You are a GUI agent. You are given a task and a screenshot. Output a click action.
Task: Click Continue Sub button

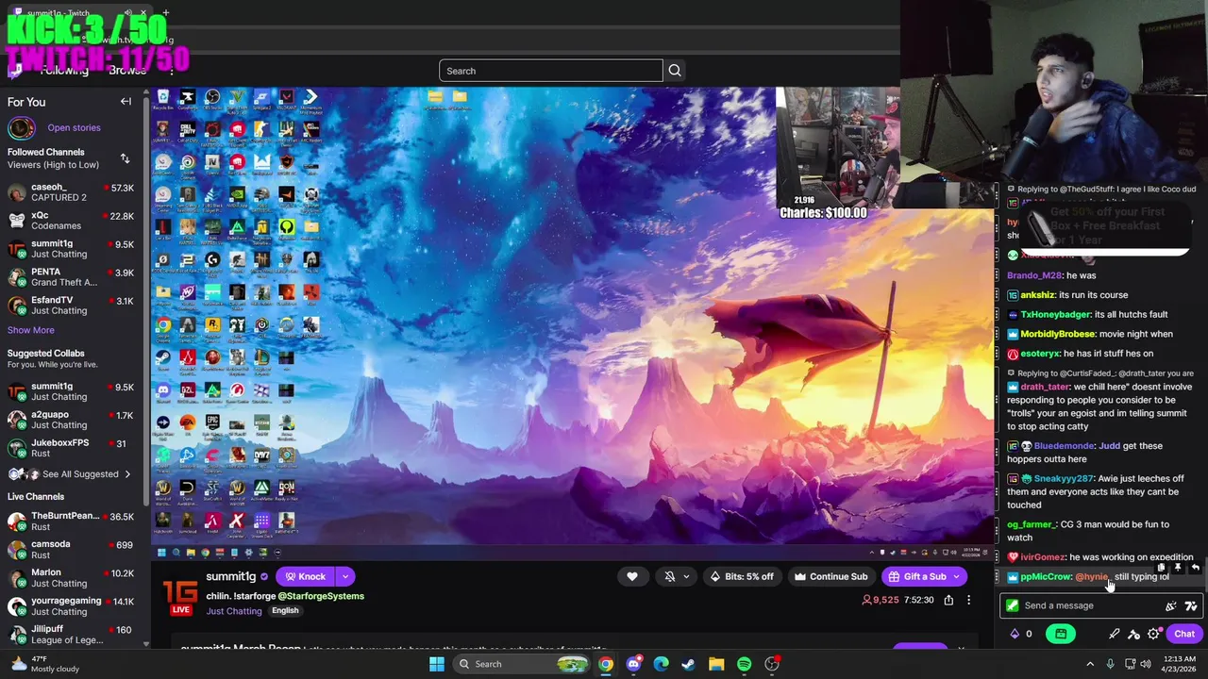[830, 576]
